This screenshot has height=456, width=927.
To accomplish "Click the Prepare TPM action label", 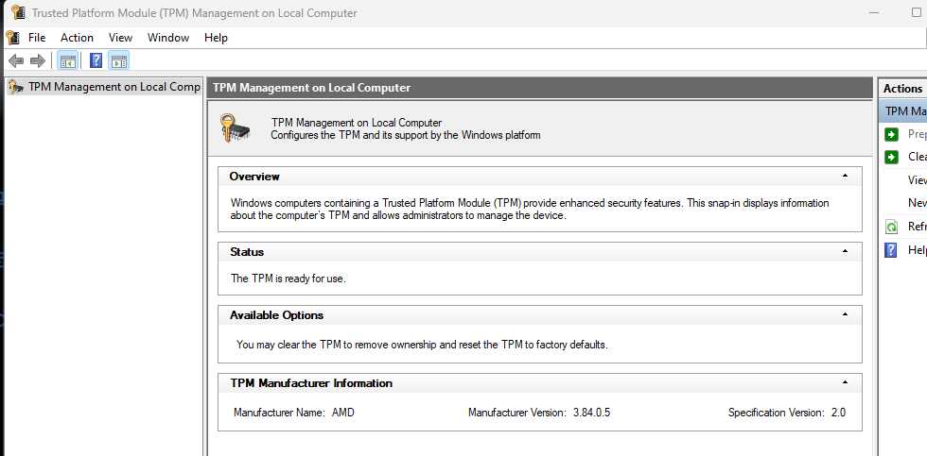I will (x=917, y=134).
